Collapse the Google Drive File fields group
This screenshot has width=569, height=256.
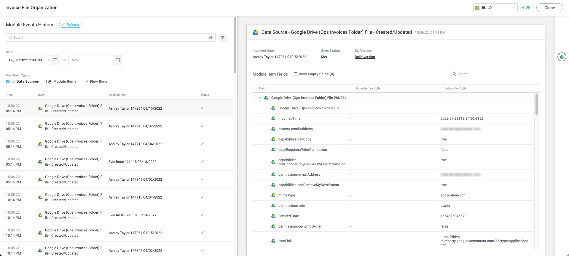pos(260,98)
